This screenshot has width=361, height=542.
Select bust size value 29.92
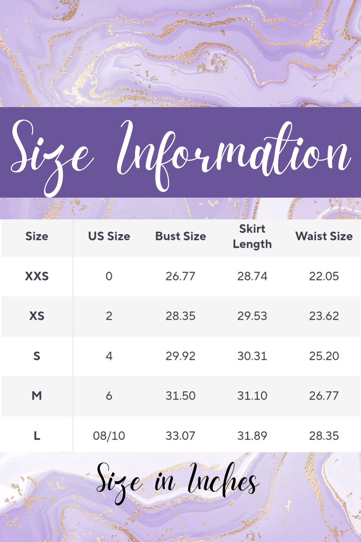click(x=180, y=356)
